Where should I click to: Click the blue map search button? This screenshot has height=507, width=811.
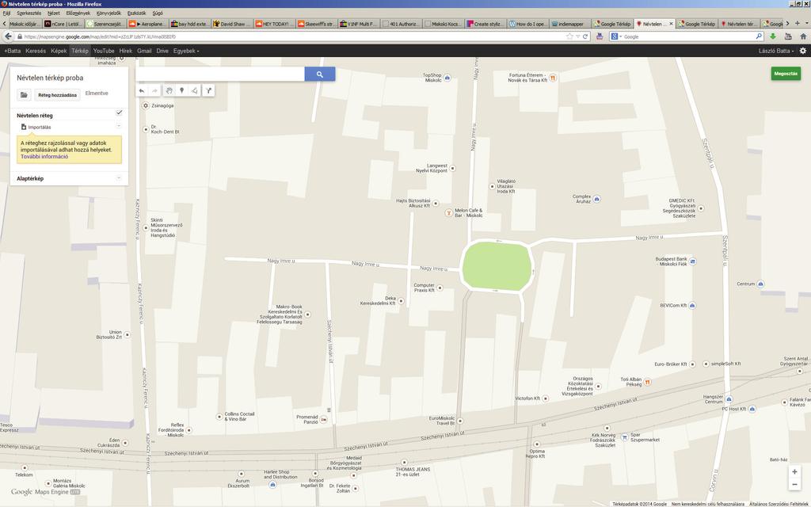point(320,74)
